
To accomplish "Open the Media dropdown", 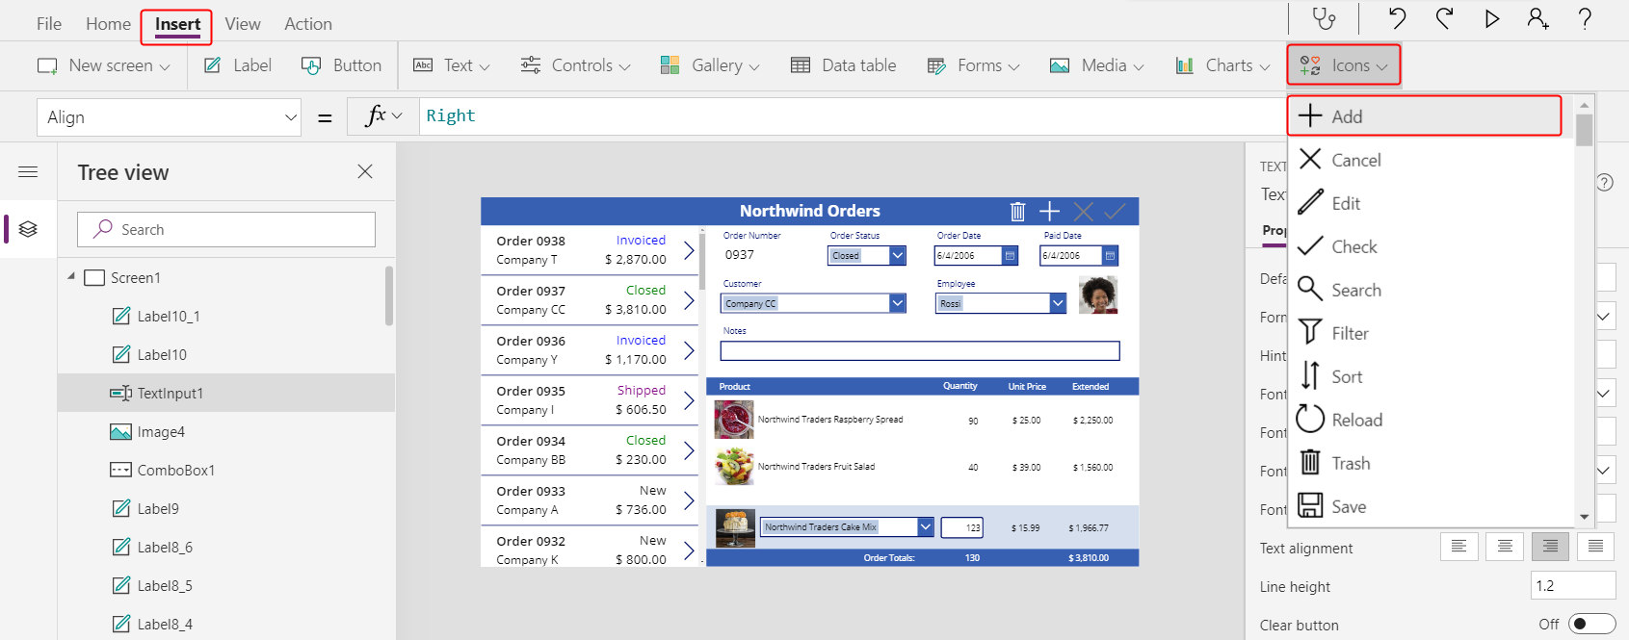I will point(1097,65).
